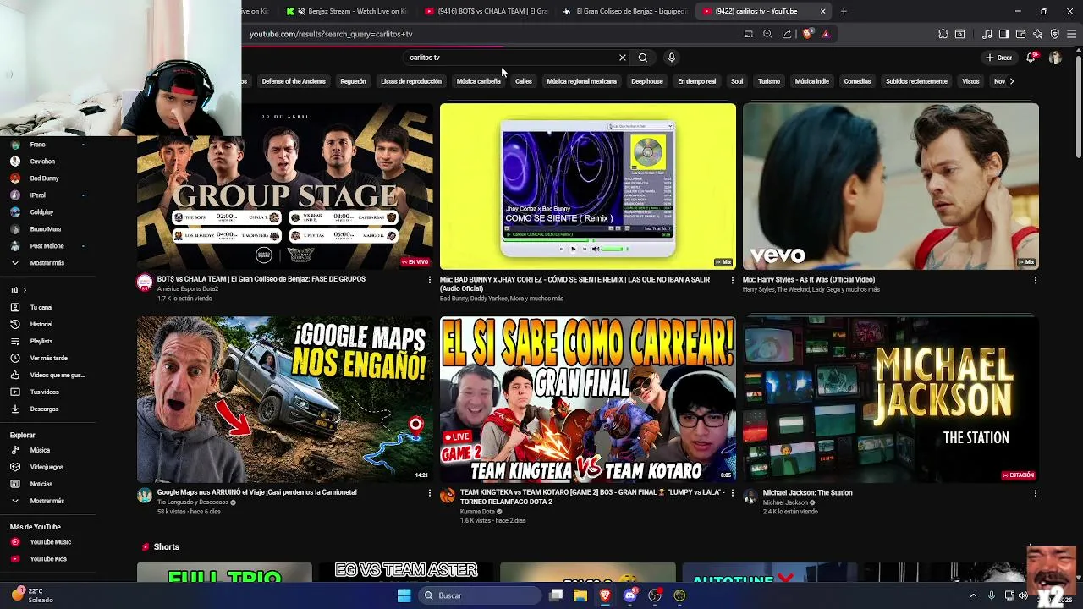This screenshot has height=609, width=1083.
Task: Click the Brave Rewards triangle icon
Action: click(826, 34)
